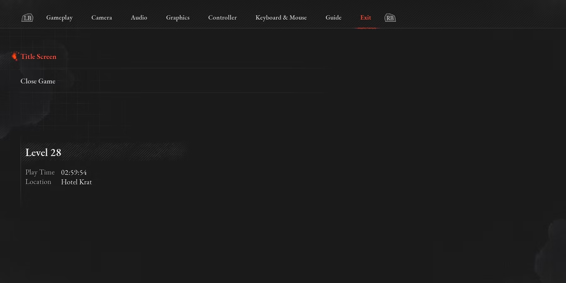
Task: Choose Title Screen to return to menu
Action: 38,57
